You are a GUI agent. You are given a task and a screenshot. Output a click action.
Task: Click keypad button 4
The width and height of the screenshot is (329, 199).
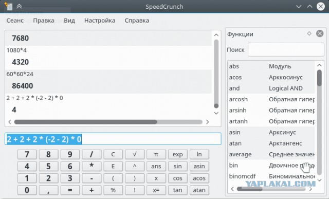point(27,166)
